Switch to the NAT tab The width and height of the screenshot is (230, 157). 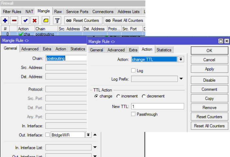pos(30,12)
